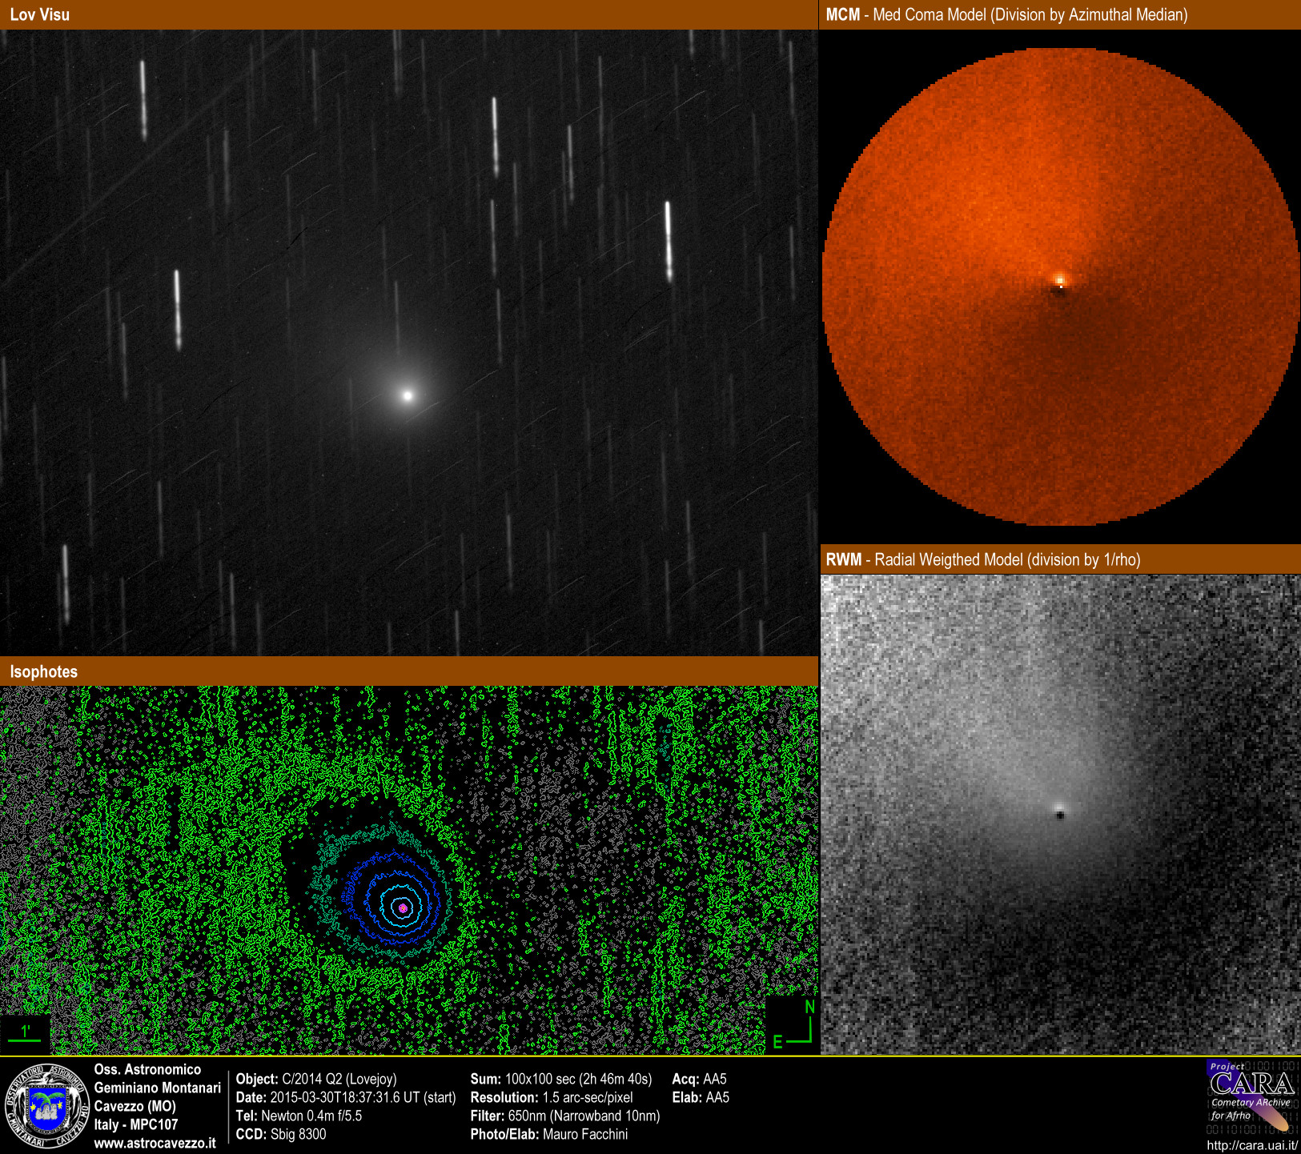
Task: Click the observatory crest logo
Action: (x=47, y=1106)
